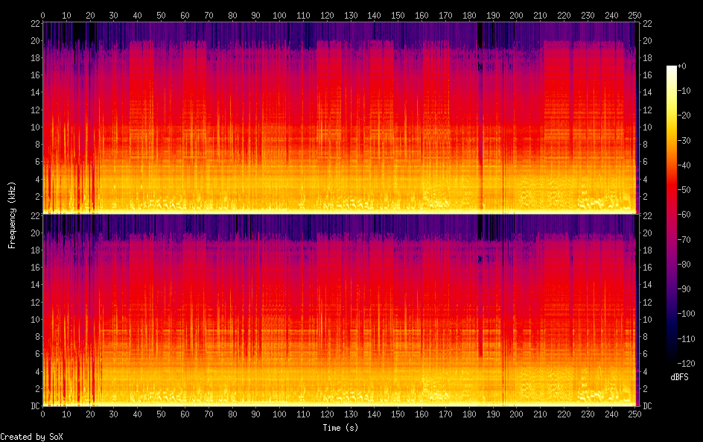Click the lower channel's left-axis "8" kHz label
This screenshot has width=703, height=442.
(38, 337)
